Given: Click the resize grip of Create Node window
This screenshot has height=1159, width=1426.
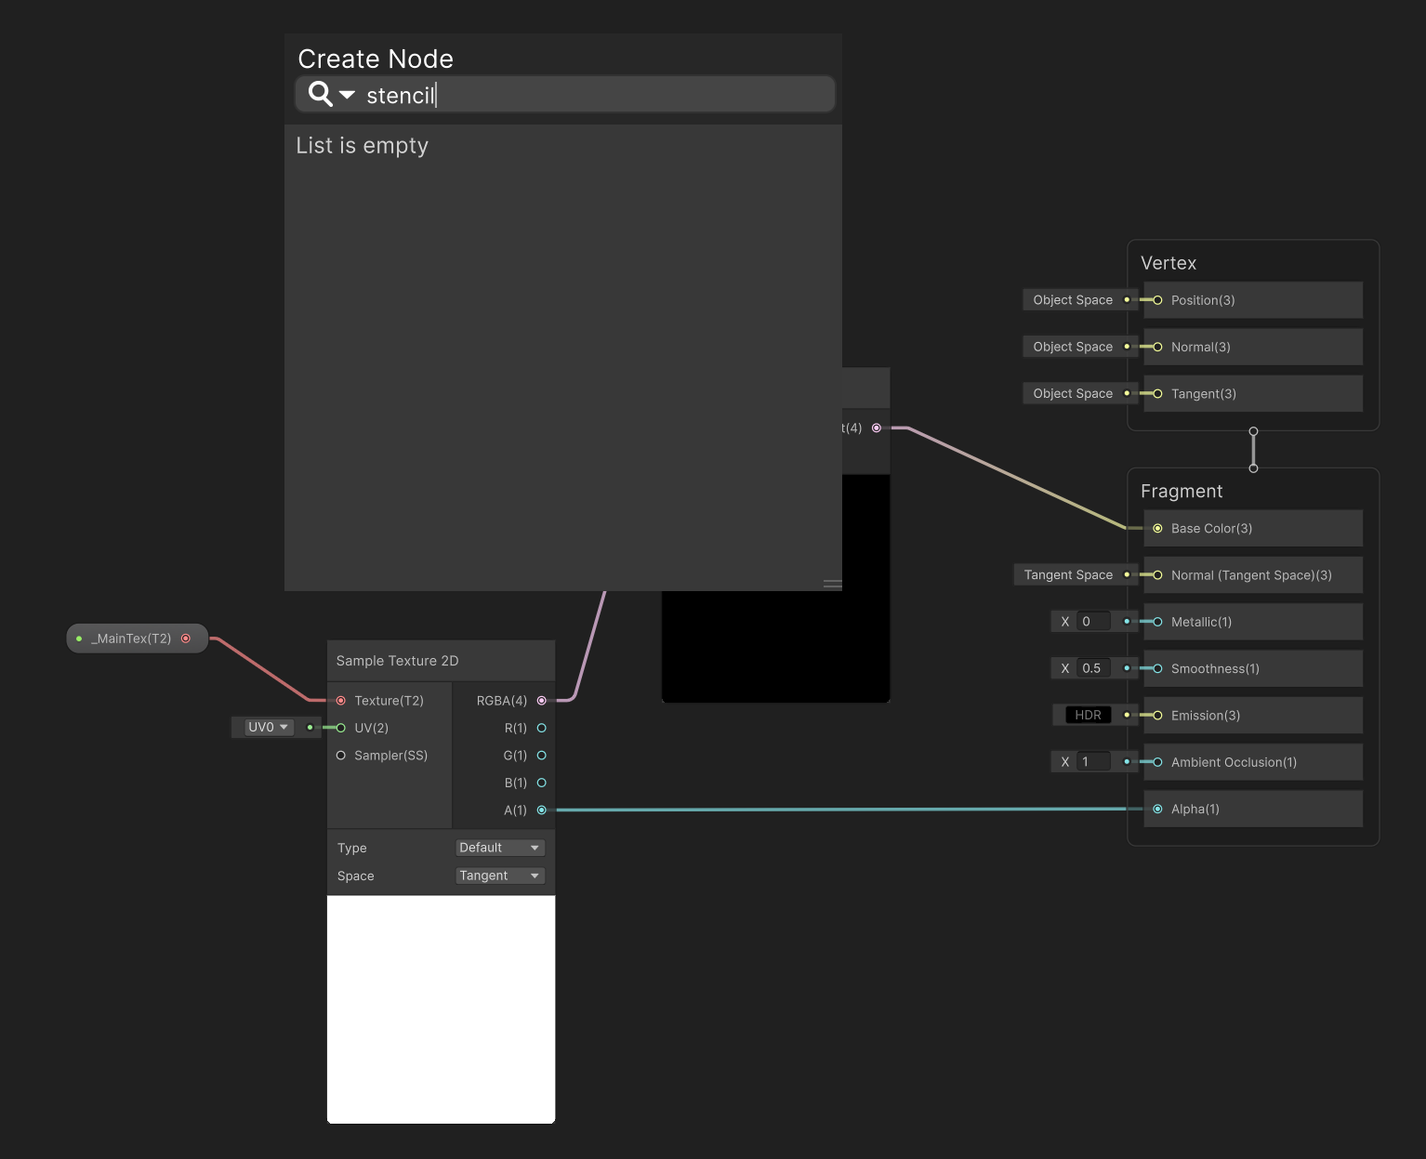Looking at the screenshot, I should (x=832, y=584).
